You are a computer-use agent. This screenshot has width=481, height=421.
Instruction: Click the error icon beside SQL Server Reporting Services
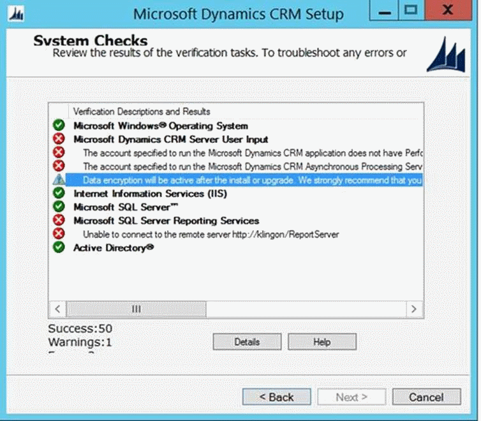click(59, 220)
